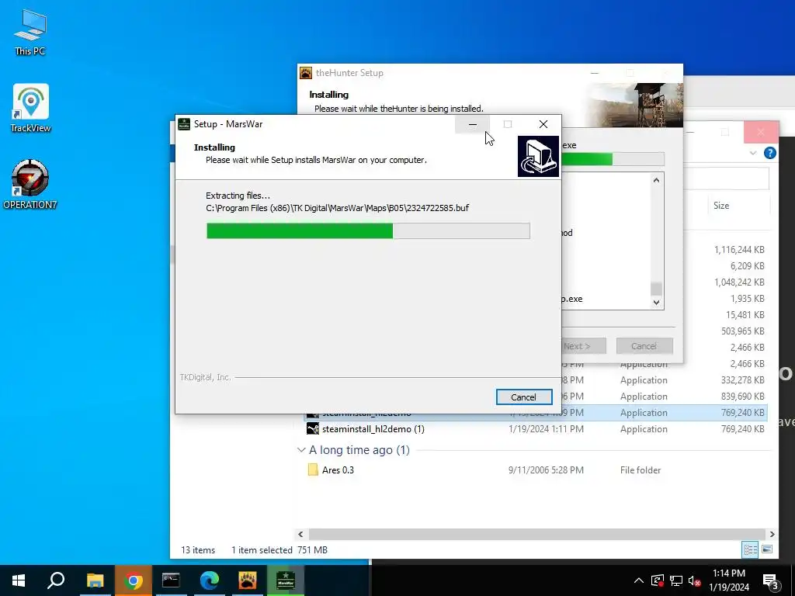Screen dimensions: 795x596
Task: Click the 9/11/2006 5:28 PM date
Action: (546, 470)
